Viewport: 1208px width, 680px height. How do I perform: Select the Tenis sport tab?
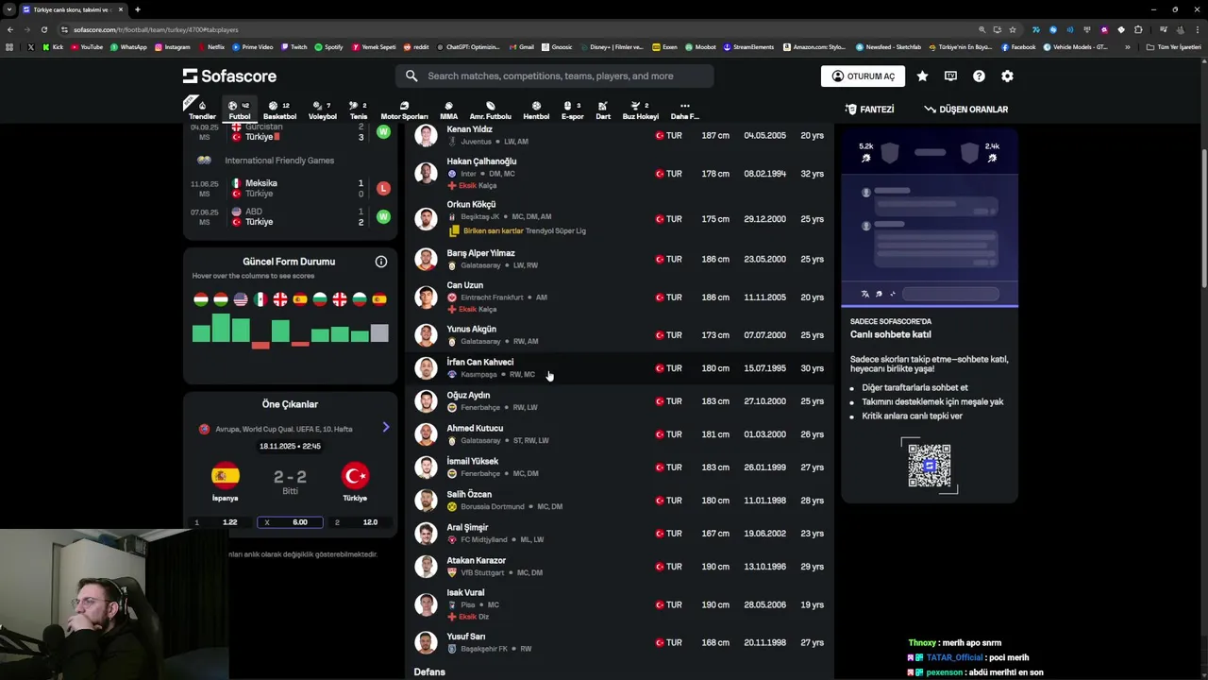[358, 110]
